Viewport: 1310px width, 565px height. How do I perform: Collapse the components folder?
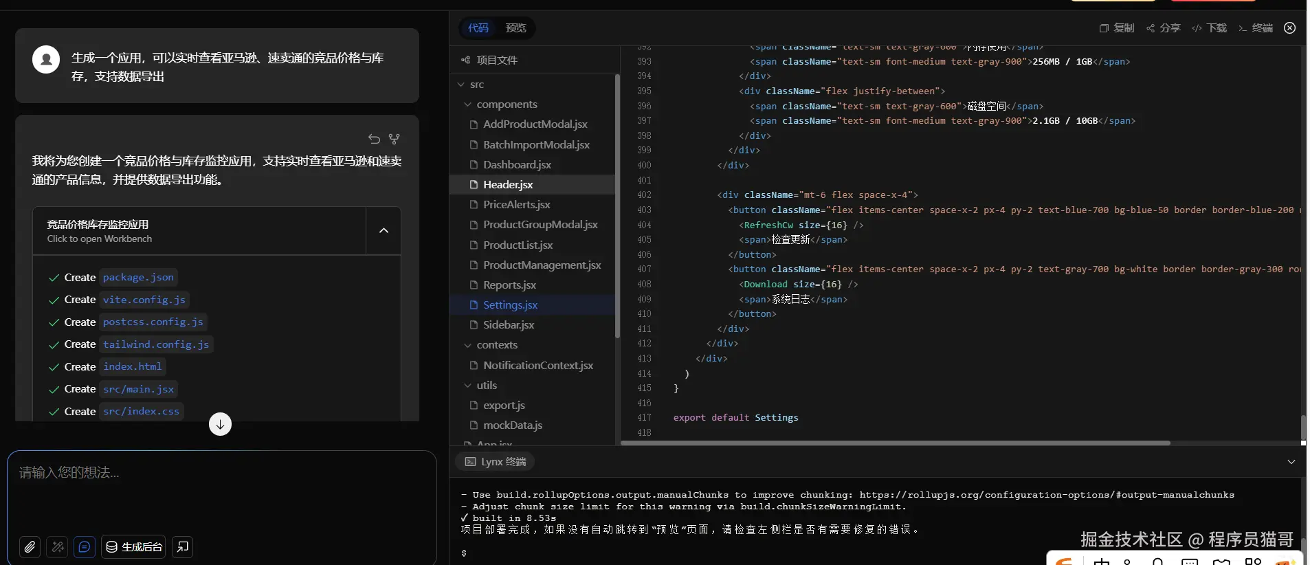(468, 104)
